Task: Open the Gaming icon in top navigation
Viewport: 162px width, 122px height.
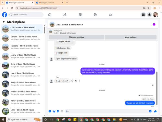Action: 110,15
